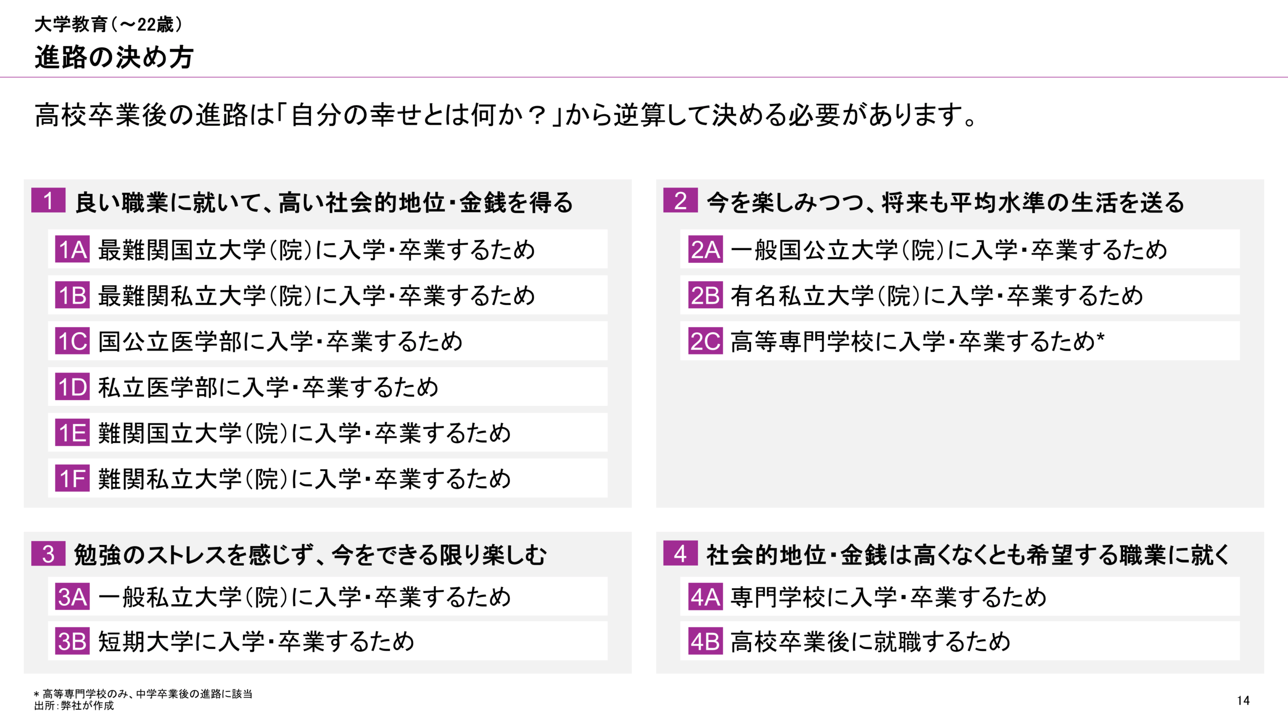Click section heading 良い職業に就いて、高い社会的地位・金銭を得る
Screen dimensions: 1288x724
324,202
